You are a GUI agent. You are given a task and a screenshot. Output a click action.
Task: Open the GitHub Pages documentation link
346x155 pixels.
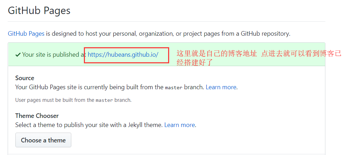[26, 34]
